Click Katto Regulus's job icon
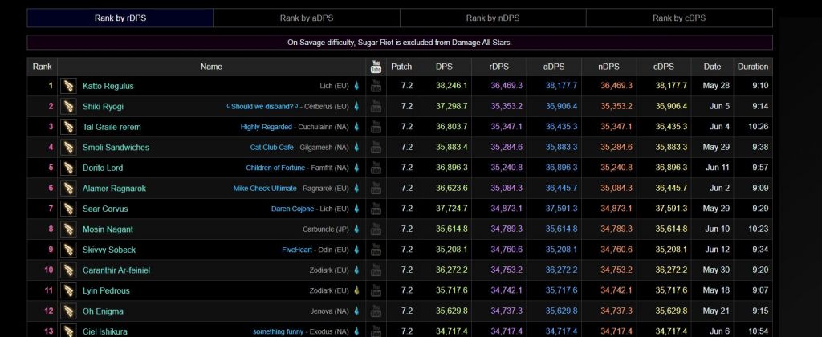Screen dimensions: 822x337 click(69, 86)
